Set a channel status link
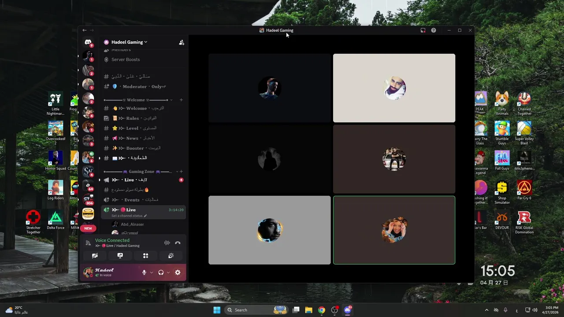564x317 pixels. (129, 216)
